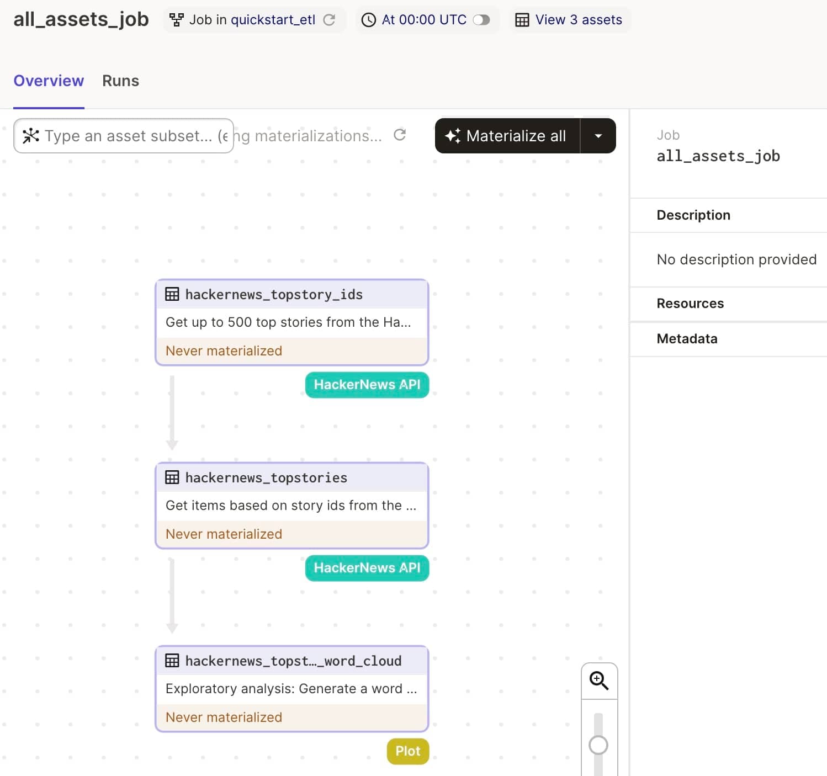Click the table icon on hackernews_topstories node
This screenshot has width=827, height=776.
coord(172,477)
